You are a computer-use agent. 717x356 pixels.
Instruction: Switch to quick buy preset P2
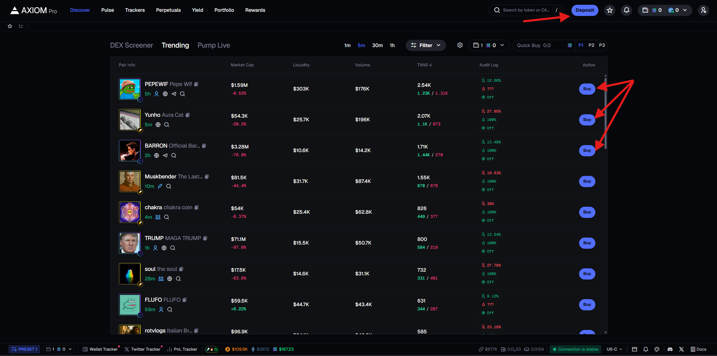591,45
